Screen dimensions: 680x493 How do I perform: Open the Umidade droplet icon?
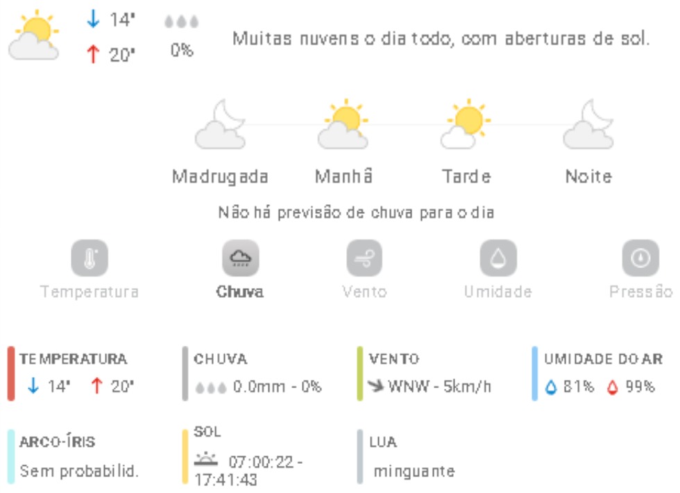pyautogui.click(x=498, y=258)
